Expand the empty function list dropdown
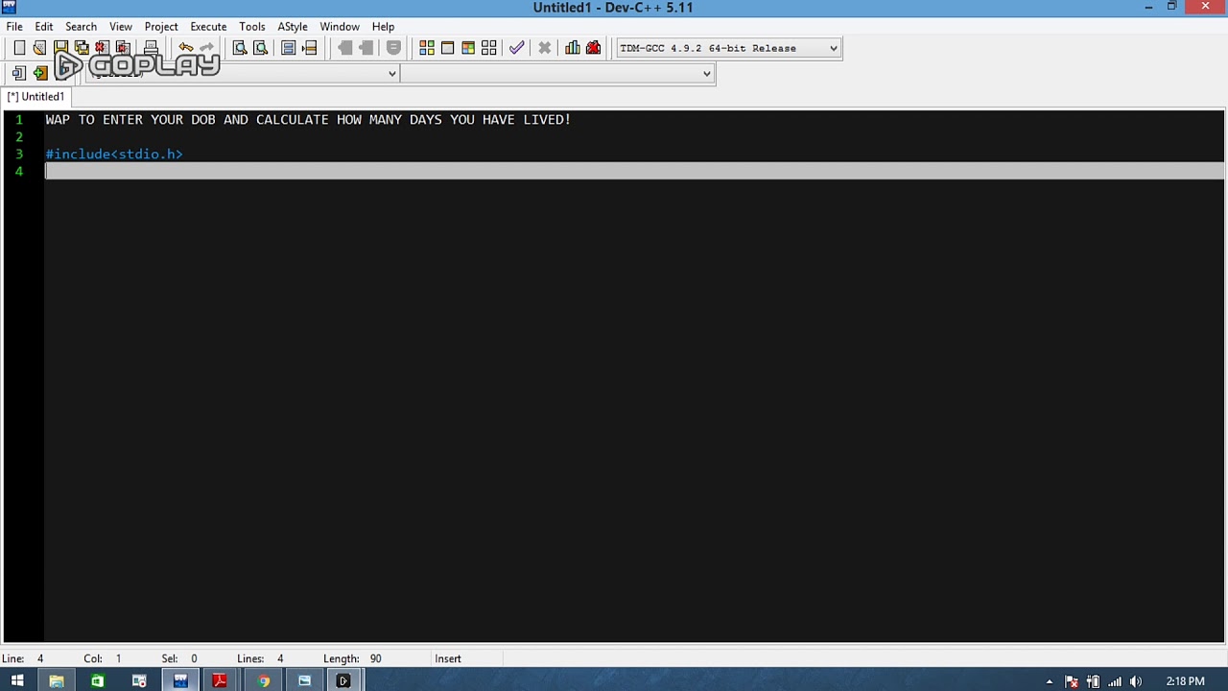The image size is (1228, 691). click(707, 74)
